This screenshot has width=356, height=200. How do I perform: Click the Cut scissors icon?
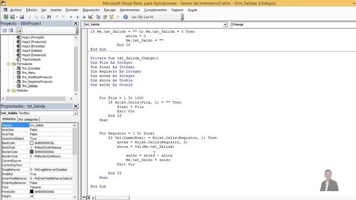pyautogui.click(x=29, y=17)
